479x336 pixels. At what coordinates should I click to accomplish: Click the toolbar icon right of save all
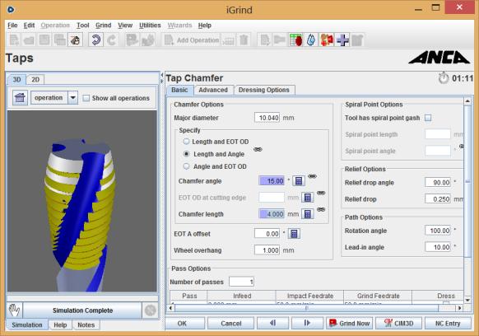[75, 40]
